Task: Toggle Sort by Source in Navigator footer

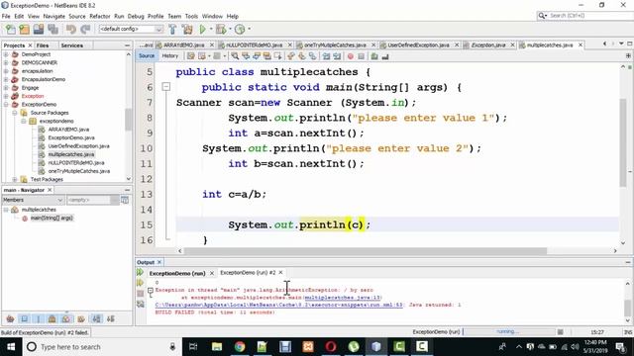Action: tap(110, 319)
